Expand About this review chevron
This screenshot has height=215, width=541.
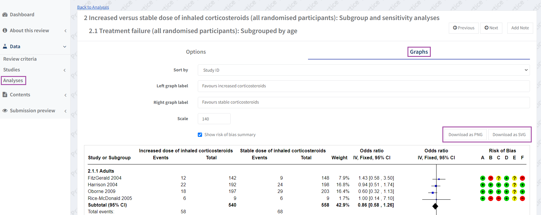click(65, 31)
